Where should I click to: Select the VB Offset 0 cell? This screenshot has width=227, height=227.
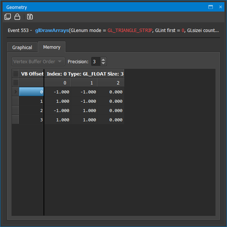(x=32, y=92)
